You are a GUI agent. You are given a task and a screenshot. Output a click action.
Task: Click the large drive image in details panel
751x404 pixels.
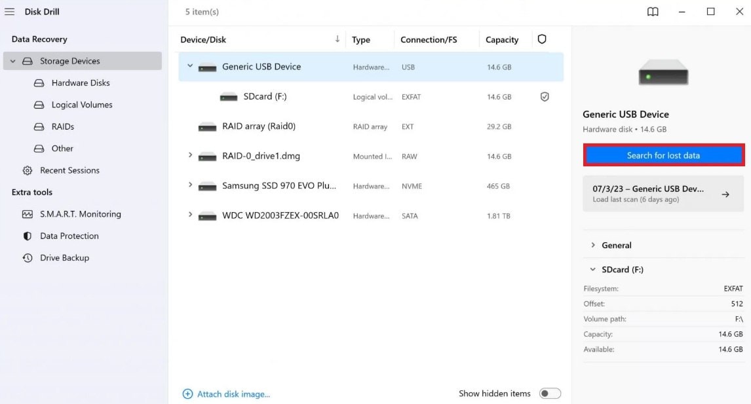coord(663,73)
